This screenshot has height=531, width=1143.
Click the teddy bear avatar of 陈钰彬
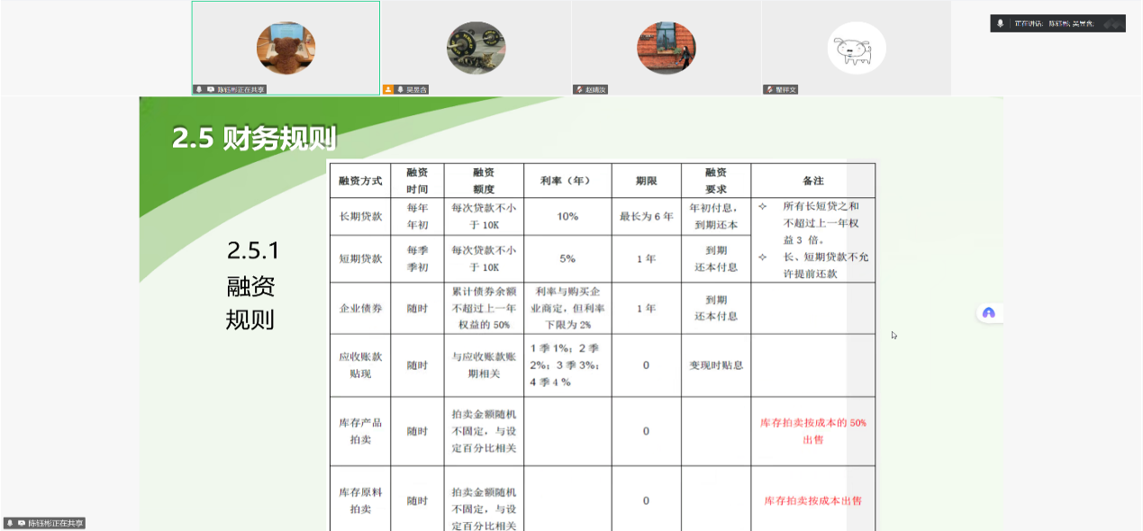pyautogui.click(x=286, y=48)
